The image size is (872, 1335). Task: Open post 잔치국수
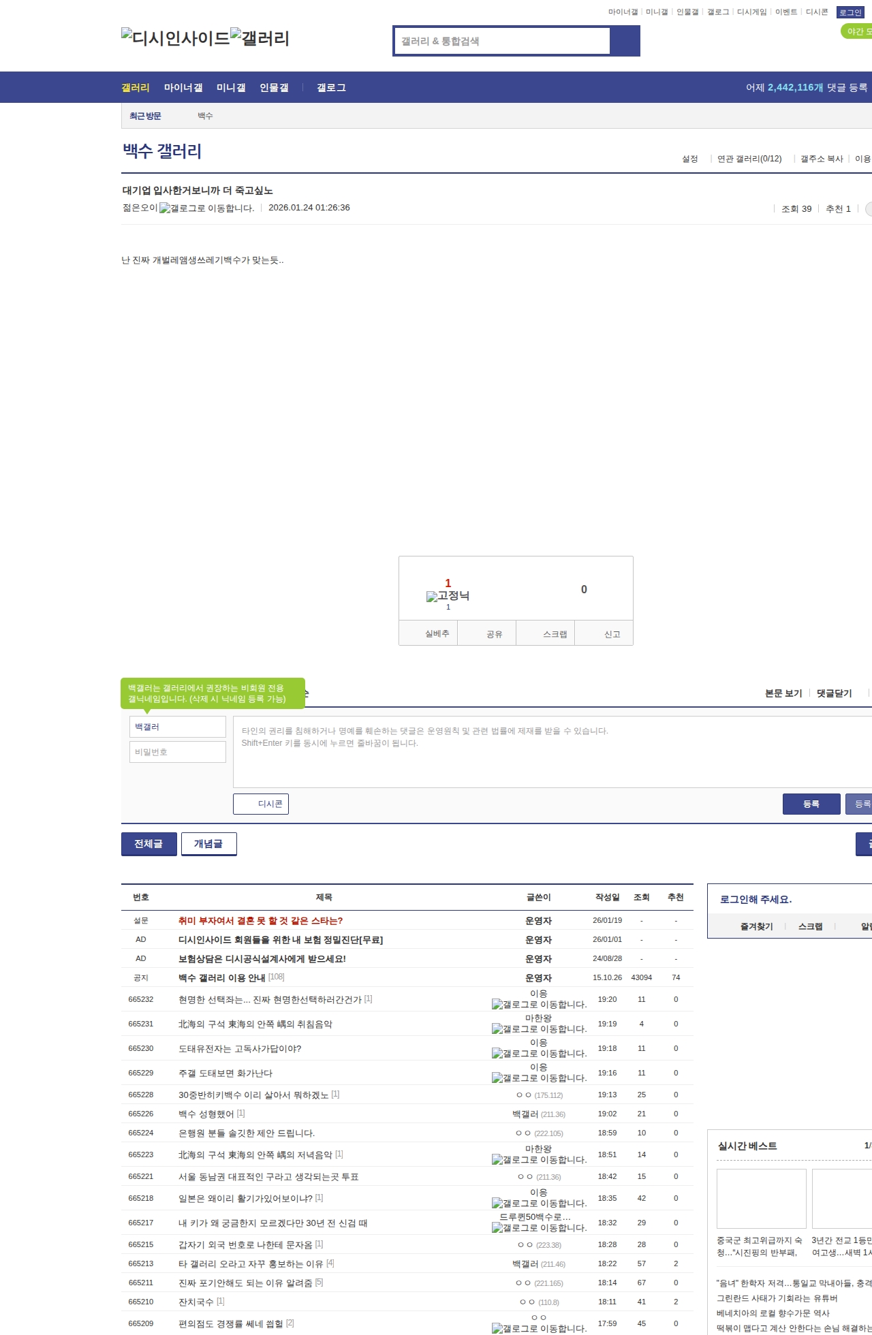[x=196, y=1302]
